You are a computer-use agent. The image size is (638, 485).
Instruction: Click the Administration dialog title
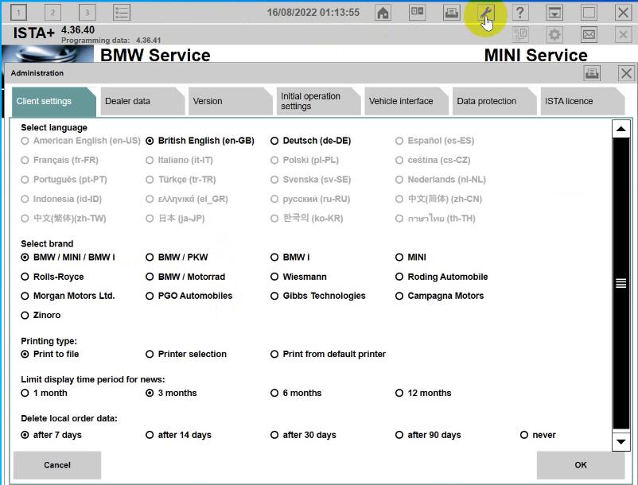pos(37,73)
